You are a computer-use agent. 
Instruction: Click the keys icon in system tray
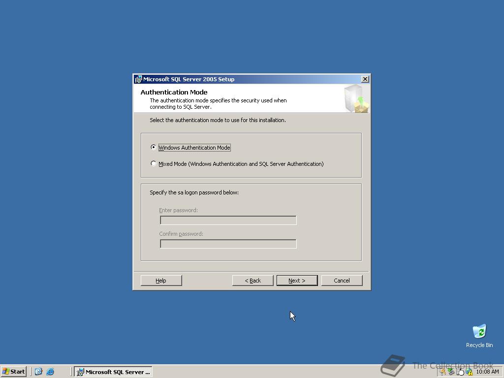pos(443,372)
